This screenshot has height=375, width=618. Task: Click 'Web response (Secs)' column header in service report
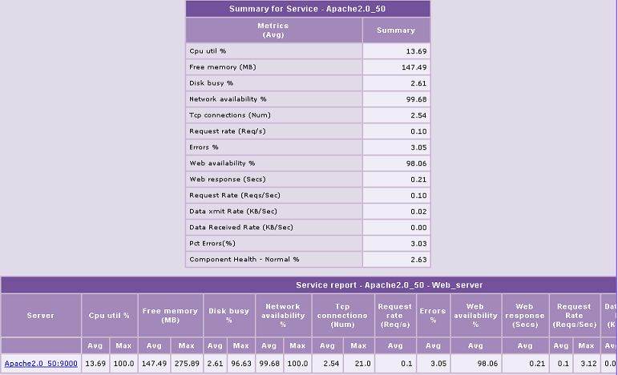pos(525,316)
